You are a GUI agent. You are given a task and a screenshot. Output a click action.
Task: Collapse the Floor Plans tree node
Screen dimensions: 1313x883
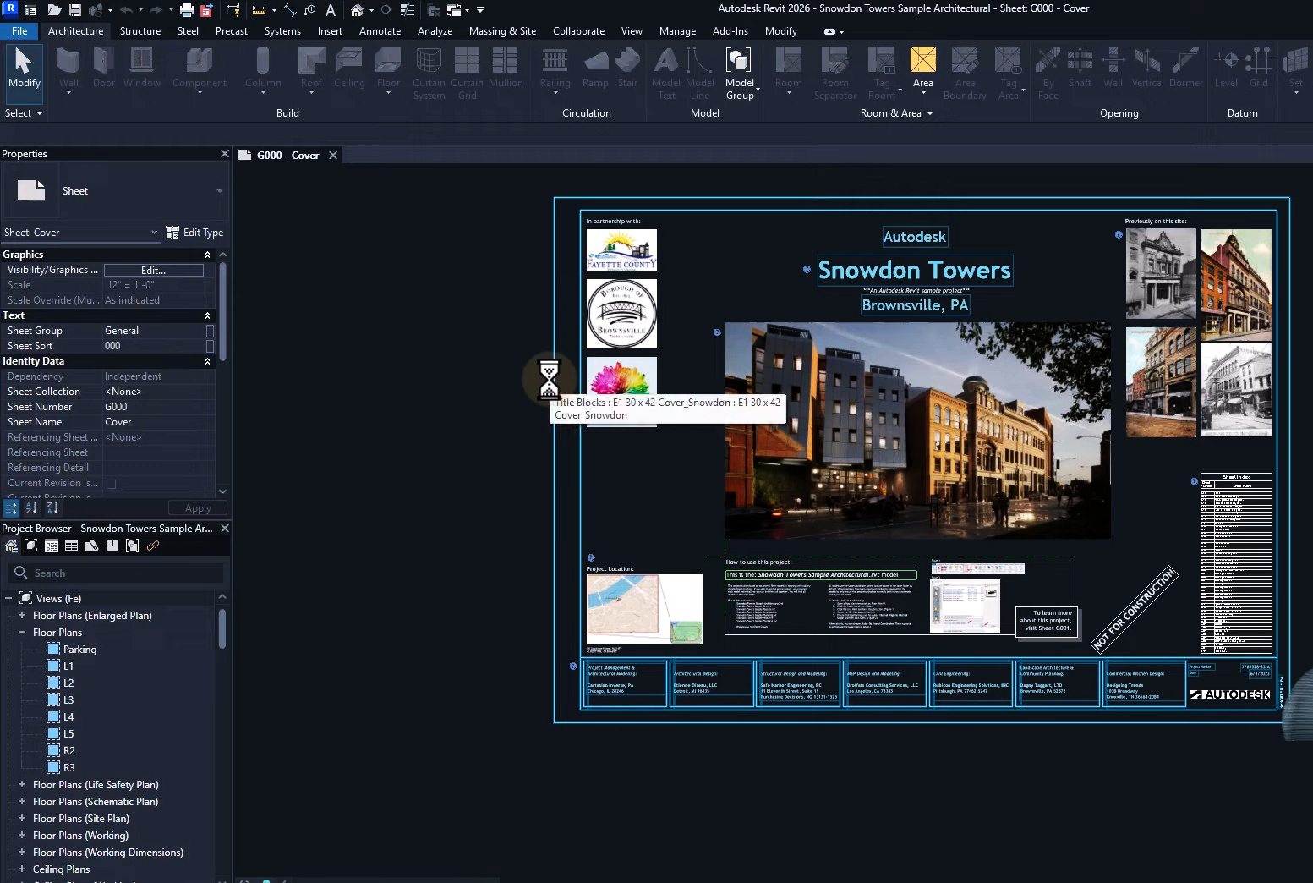click(22, 633)
